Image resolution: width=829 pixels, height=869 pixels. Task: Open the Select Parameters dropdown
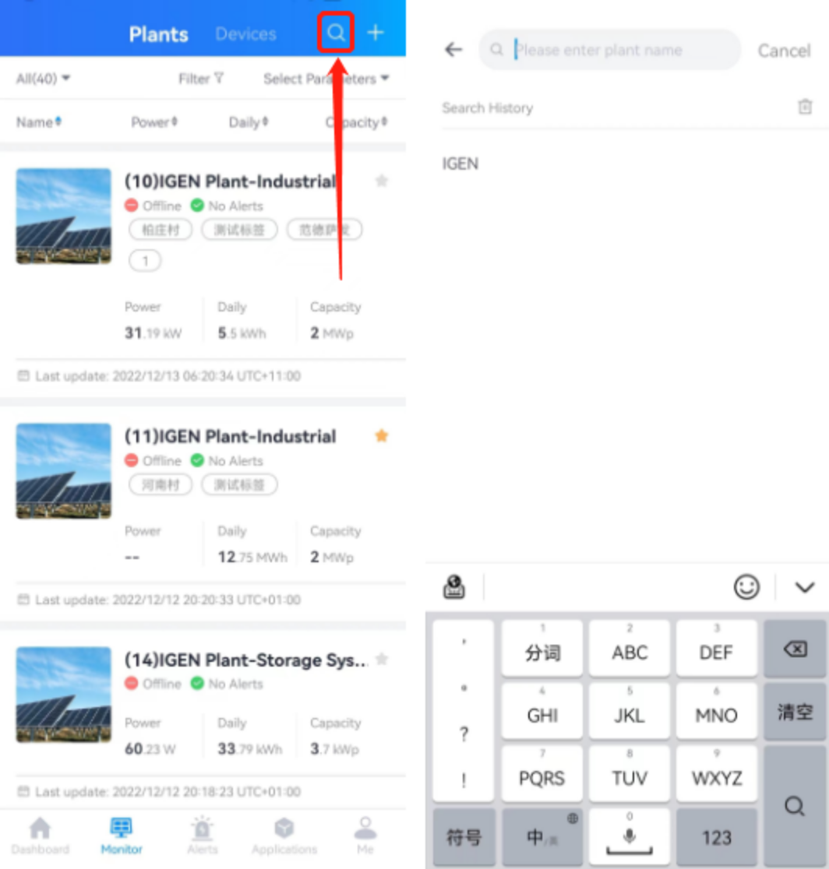tap(326, 79)
